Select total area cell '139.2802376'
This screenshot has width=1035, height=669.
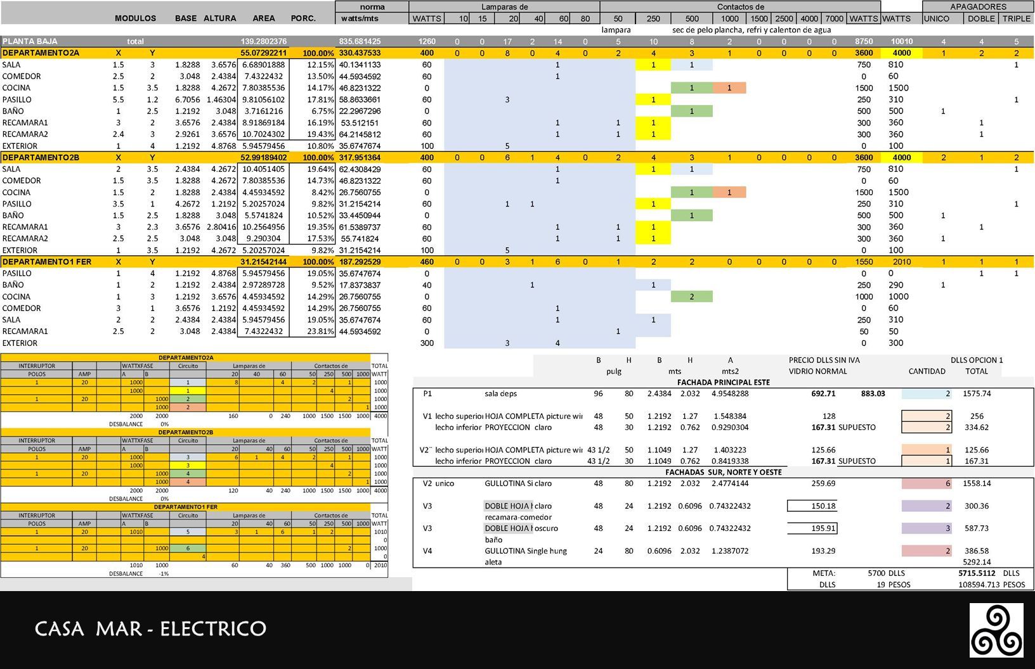[x=263, y=41]
